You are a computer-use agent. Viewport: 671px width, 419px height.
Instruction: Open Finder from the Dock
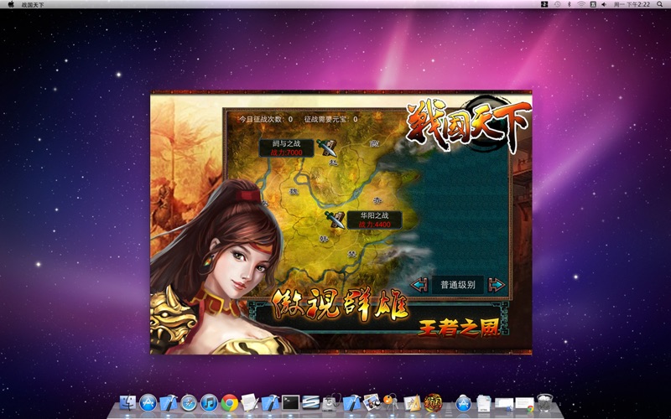coord(127,403)
